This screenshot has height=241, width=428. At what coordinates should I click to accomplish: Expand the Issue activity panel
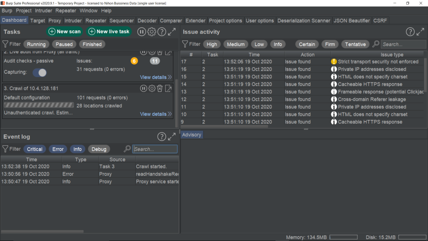pyautogui.click(x=421, y=32)
